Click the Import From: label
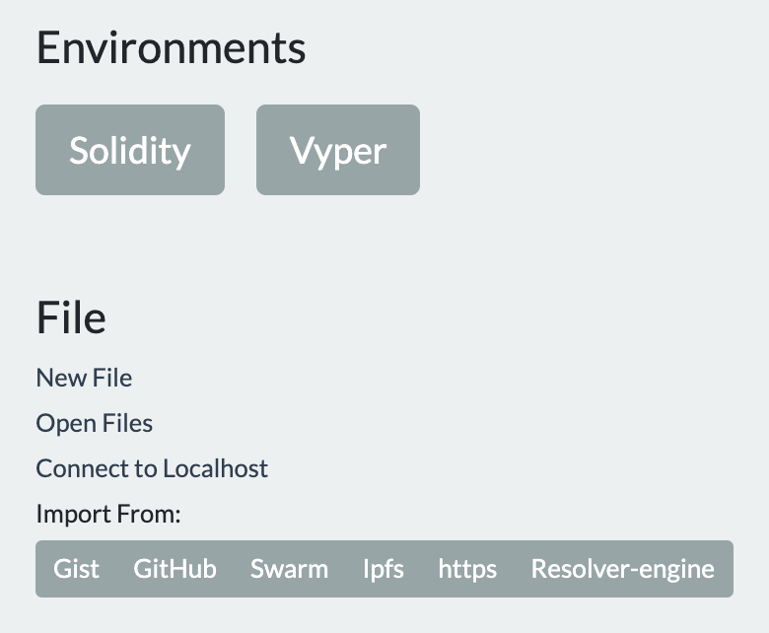 coord(108,514)
